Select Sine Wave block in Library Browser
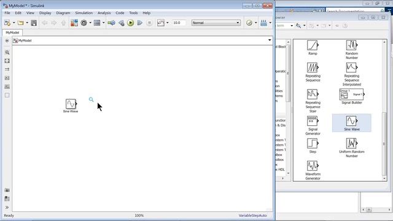393x221 pixels. click(352, 123)
